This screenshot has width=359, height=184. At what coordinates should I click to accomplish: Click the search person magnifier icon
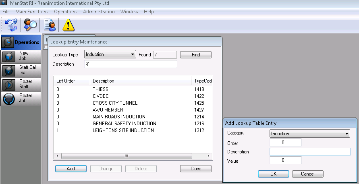coord(30,25)
